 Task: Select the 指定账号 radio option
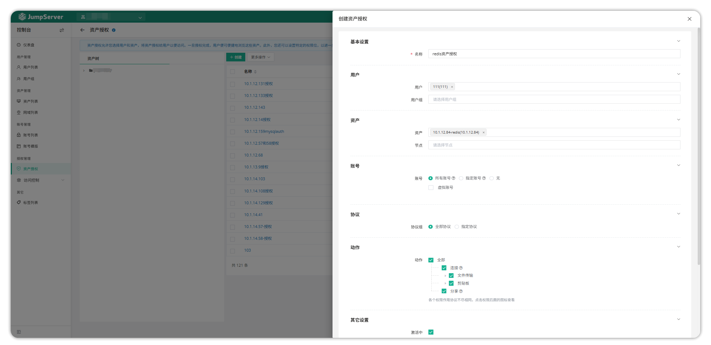coord(461,178)
